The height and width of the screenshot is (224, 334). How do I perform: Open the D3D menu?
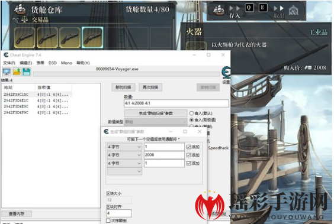click(x=52, y=63)
